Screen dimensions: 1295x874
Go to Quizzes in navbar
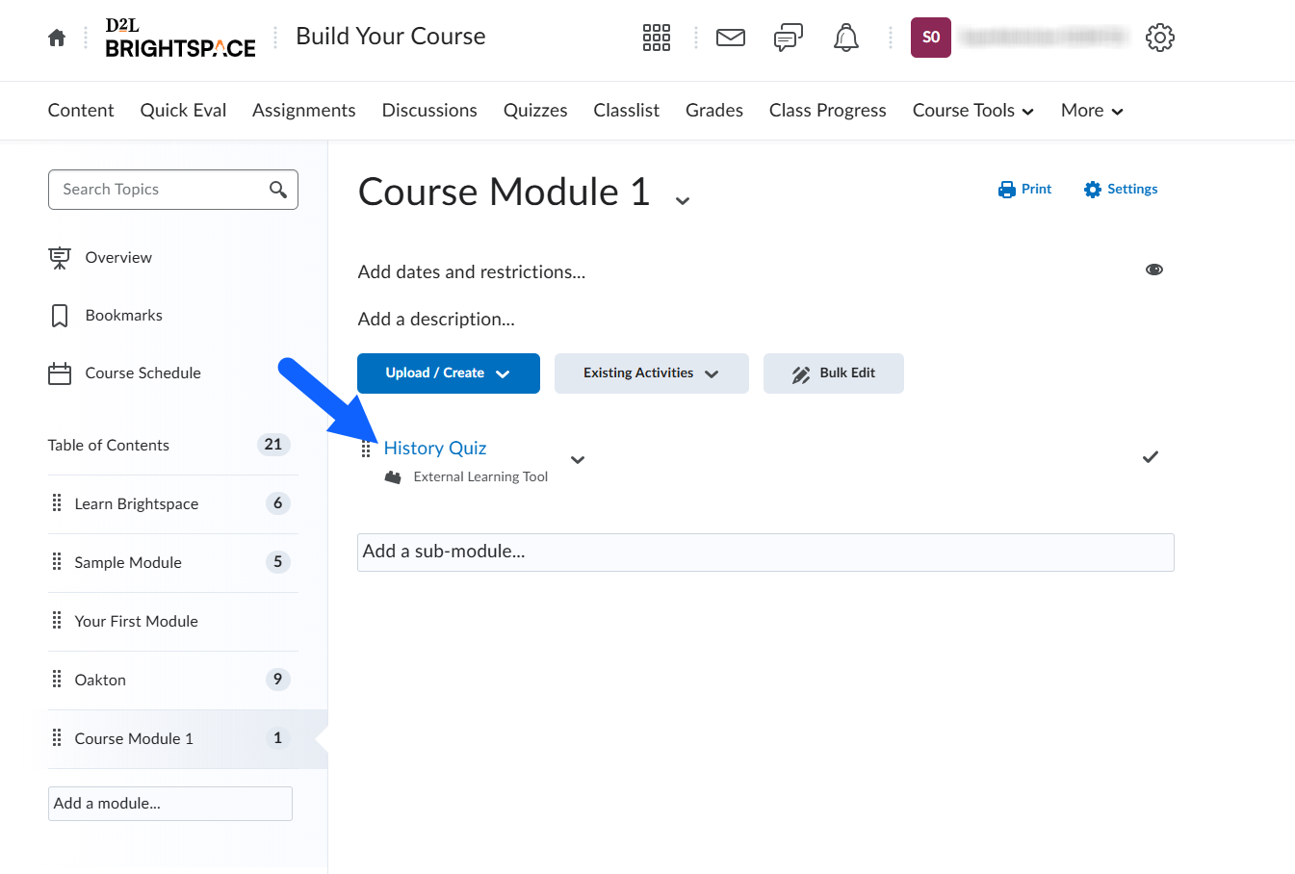pyautogui.click(x=535, y=111)
